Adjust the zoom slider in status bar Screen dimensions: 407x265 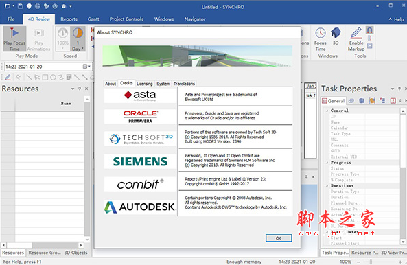[371, 262]
